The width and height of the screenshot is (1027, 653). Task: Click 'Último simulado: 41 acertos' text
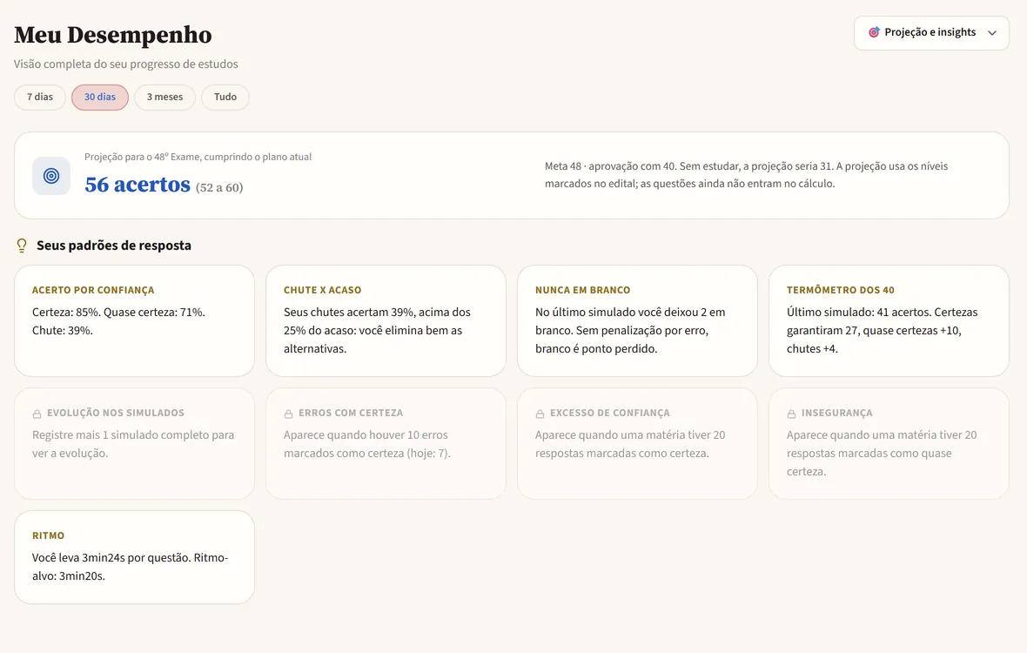(883, 330)
